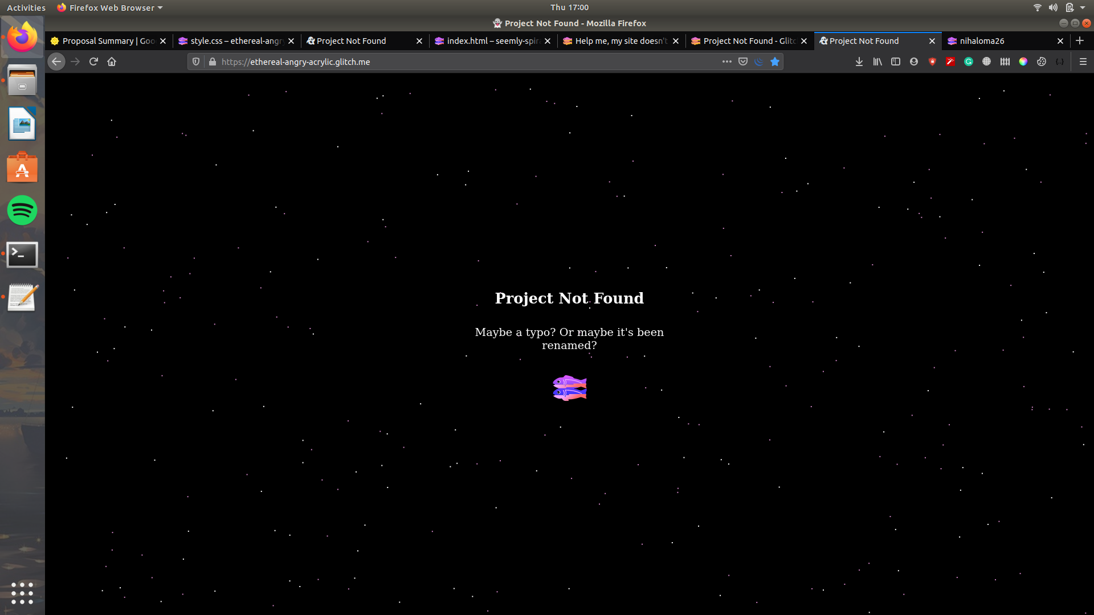
Task: Open a new tab with plus button
Action: pos(1080,40)
